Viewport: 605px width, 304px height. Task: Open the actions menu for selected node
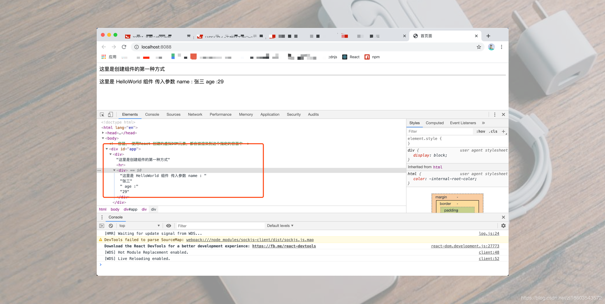[x=99, y=170]
